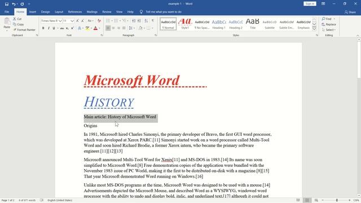Apply the Title style
Screen dimensions: 361x203
(253, 24)
